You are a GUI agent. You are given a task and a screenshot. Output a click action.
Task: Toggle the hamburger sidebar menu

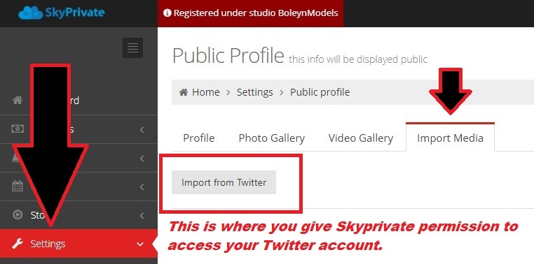point(133,48)
